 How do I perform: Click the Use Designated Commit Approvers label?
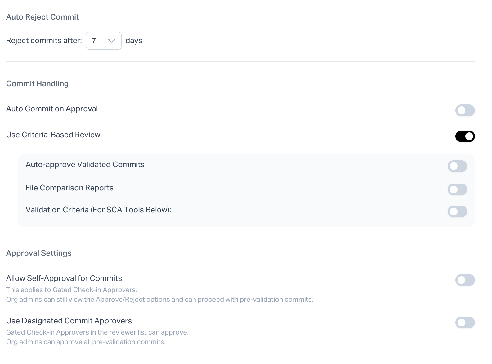[69, 321]
